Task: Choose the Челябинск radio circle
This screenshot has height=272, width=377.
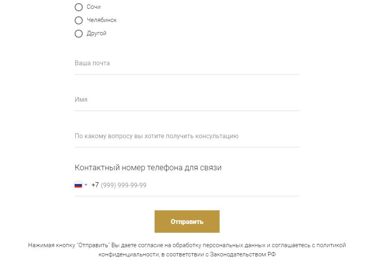Action: (x=79, y=20)
